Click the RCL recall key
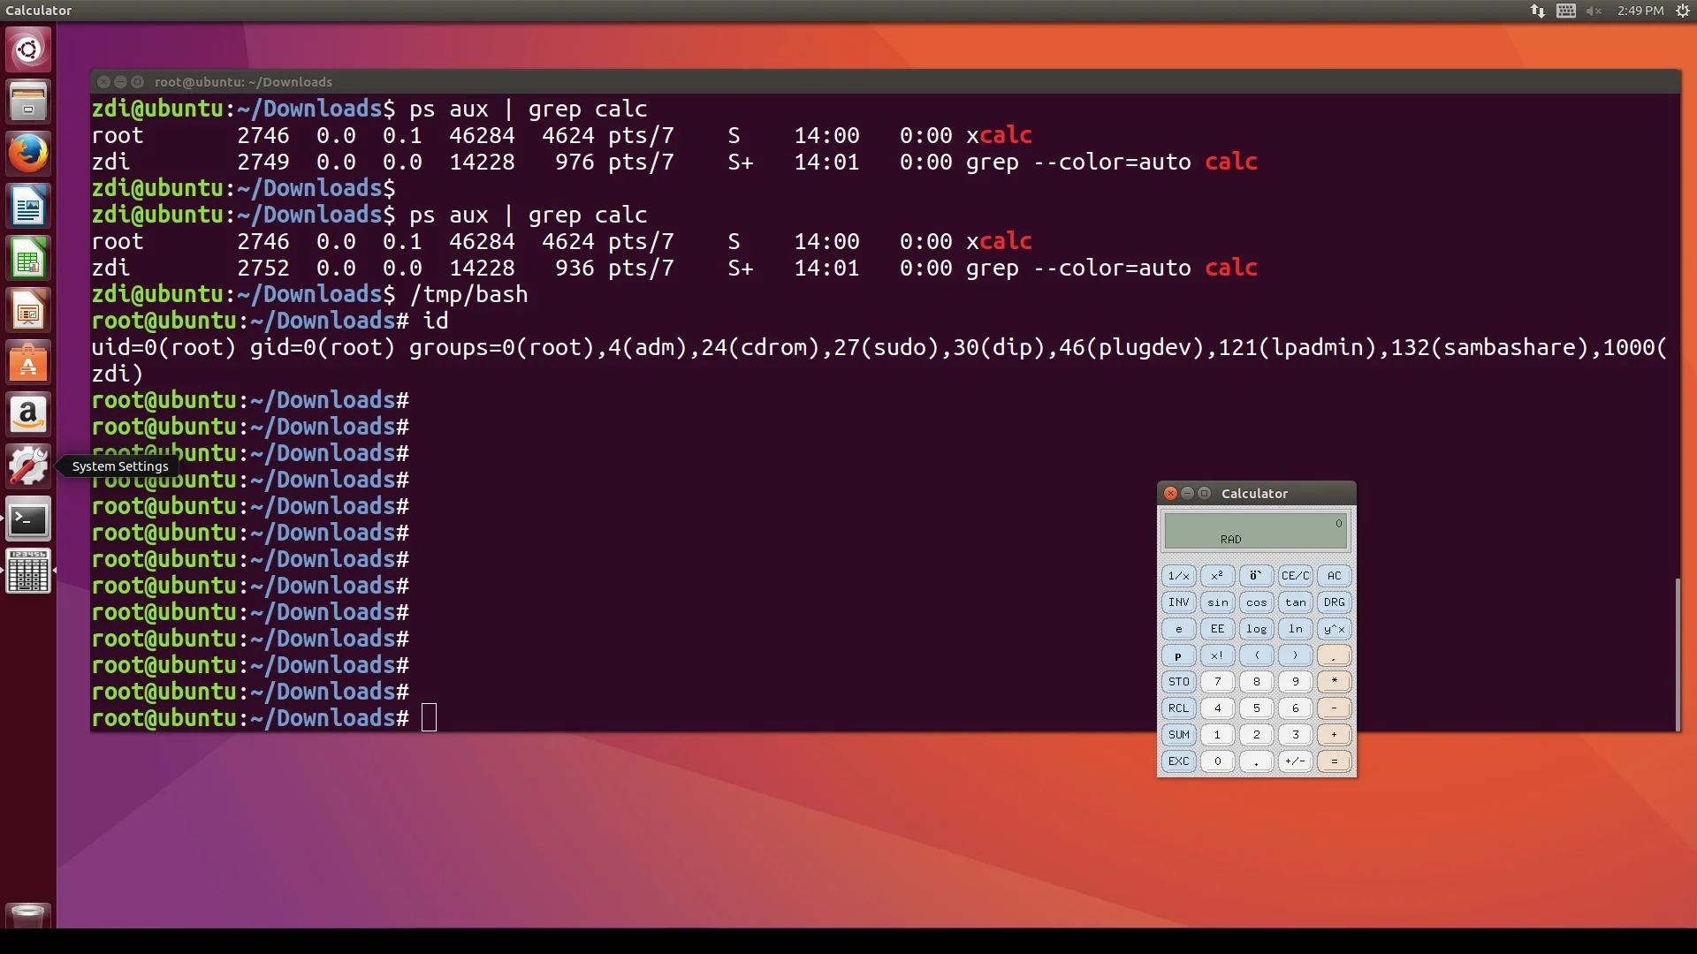The image size is (1697, 954). pyautogui.click(x=1179, y=708)
